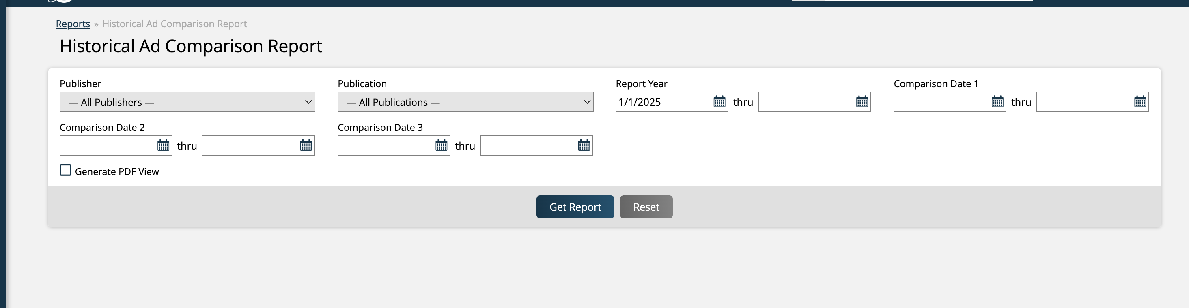Open calendar for Comparison Date 2 start
Viewport: 1189px width, 308px height.
164,146
